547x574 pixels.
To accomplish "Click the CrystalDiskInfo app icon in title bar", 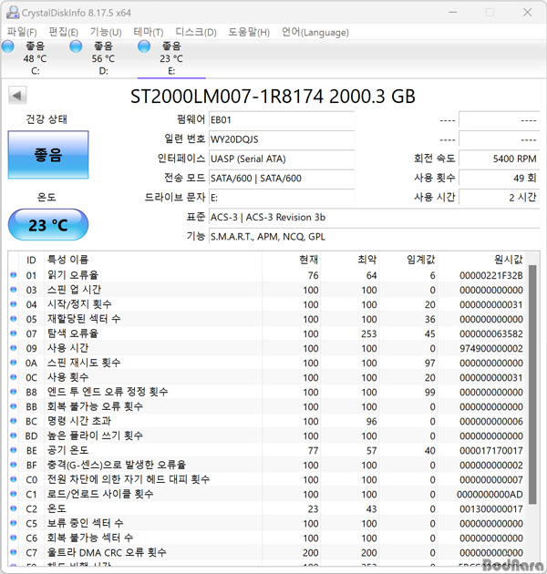I will coord(13,13).
